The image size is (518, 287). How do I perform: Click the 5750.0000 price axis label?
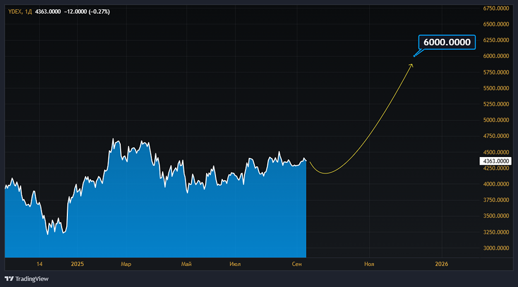click(496, 72)
